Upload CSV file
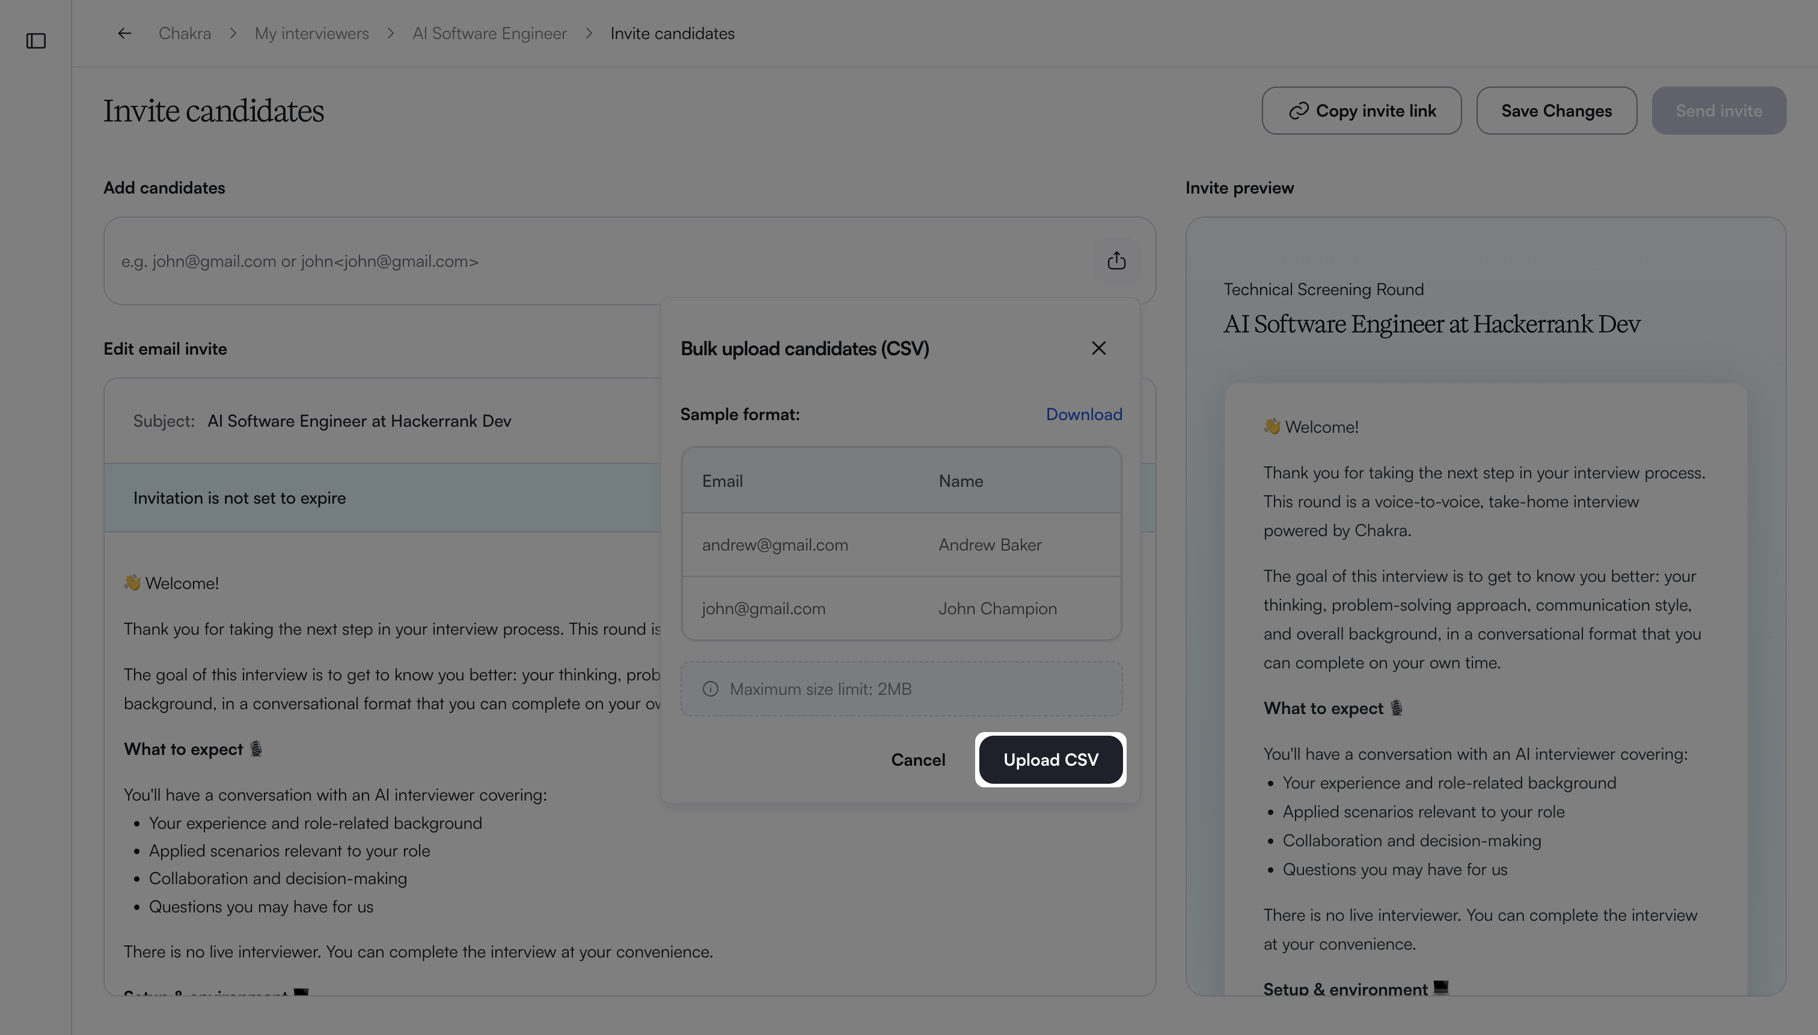 pos(1051,760)
